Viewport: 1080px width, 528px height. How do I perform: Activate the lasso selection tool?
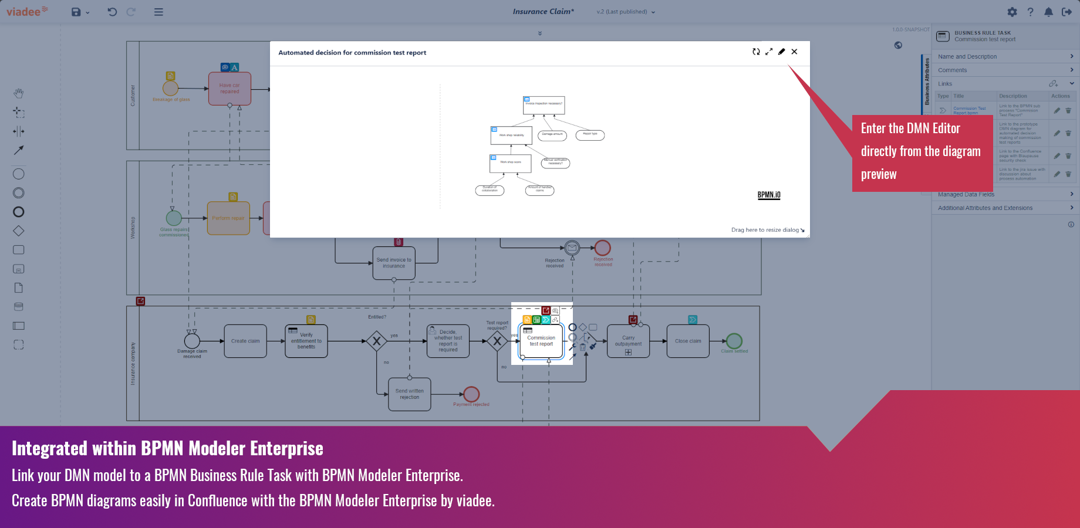(x=19, y=112)
